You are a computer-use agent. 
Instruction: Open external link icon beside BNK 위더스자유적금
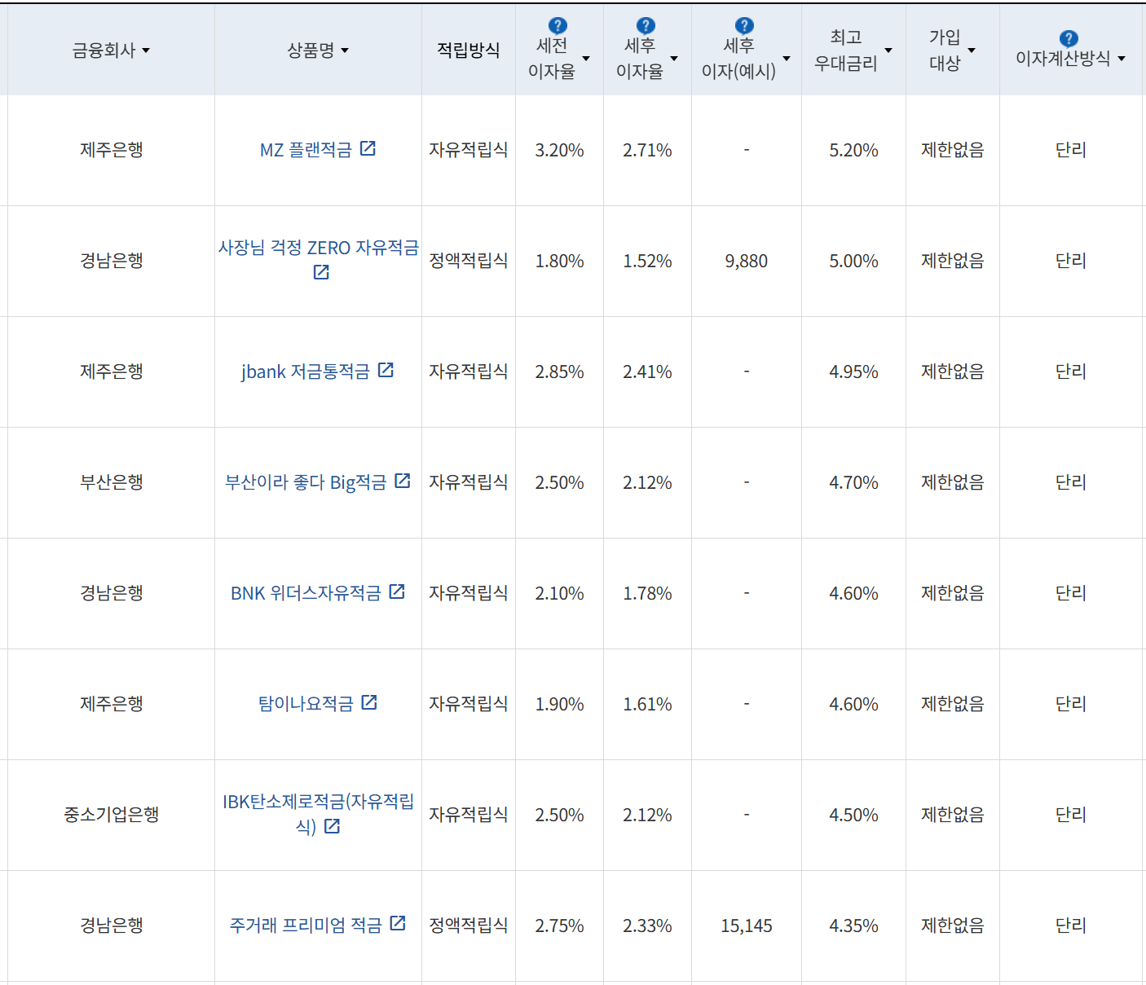[397, 591]
